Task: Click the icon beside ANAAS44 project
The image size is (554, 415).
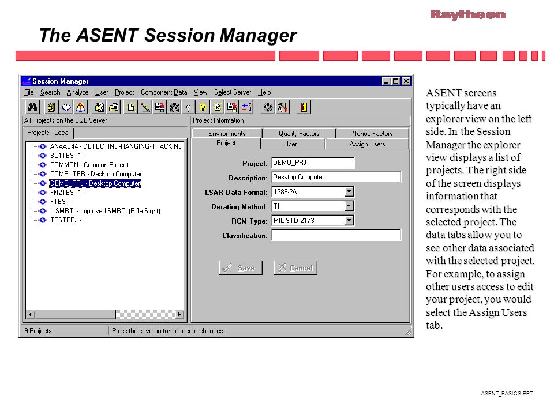Action: click(x=43, y=146)
